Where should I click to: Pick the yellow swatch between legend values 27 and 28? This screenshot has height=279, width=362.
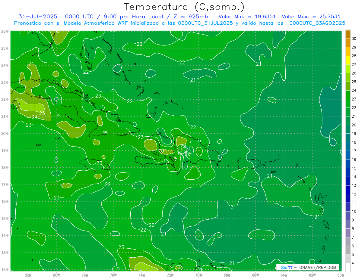348,60
